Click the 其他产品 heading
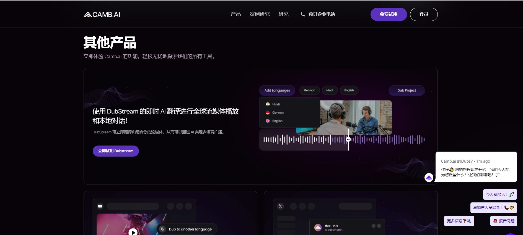Screen dimensions: 523x235 (110, 43)
